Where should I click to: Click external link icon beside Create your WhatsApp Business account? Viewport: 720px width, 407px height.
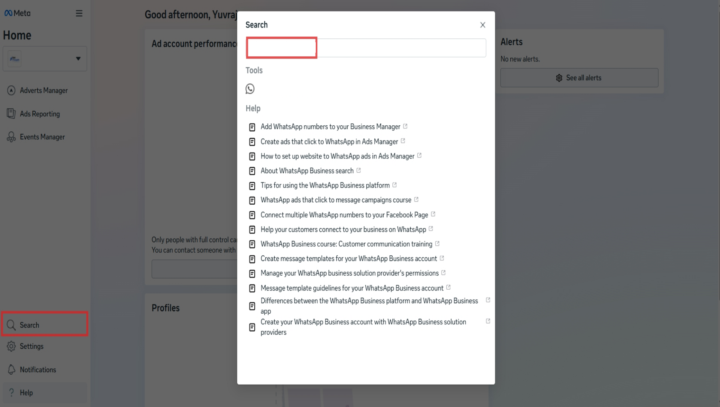pos(488,321)
